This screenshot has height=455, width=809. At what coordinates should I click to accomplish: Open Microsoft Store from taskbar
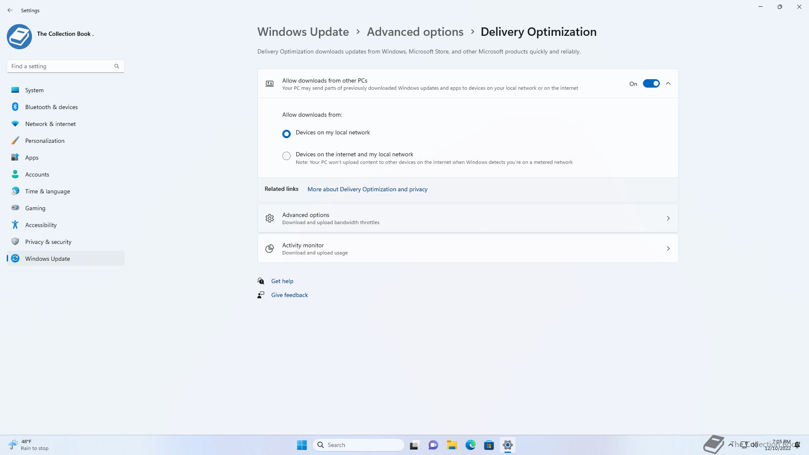click(489, 445)
